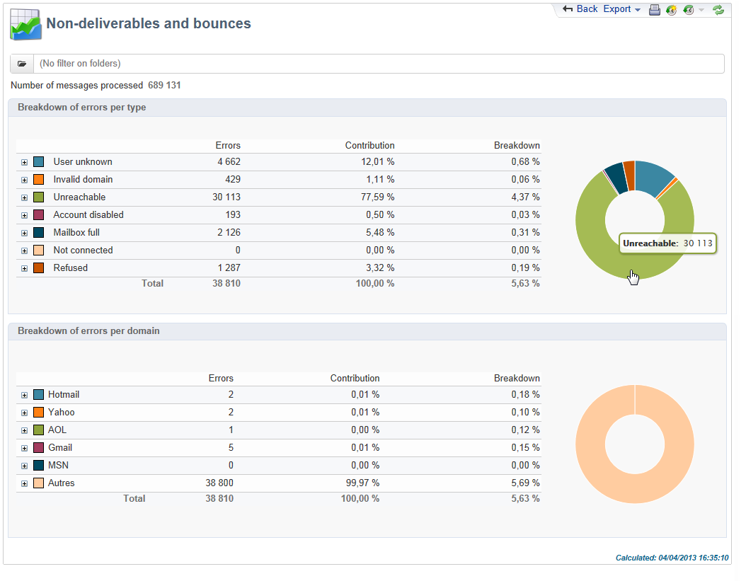Click the clock icon with the star
The width and height of the screenshot is (746, 581).
(672, 10)
